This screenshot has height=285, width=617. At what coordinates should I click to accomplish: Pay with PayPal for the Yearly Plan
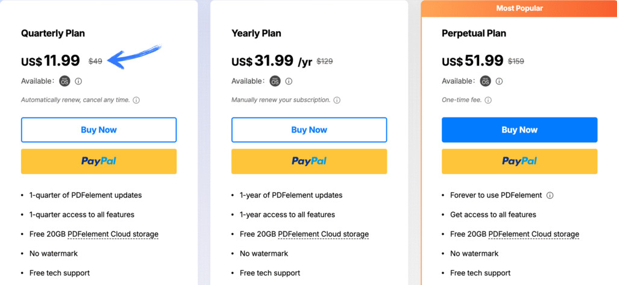[x=309, y=161]
